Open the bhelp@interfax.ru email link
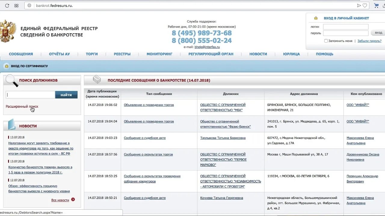The height and width of the screenshot is (216, 385). (x=207, y=47)
